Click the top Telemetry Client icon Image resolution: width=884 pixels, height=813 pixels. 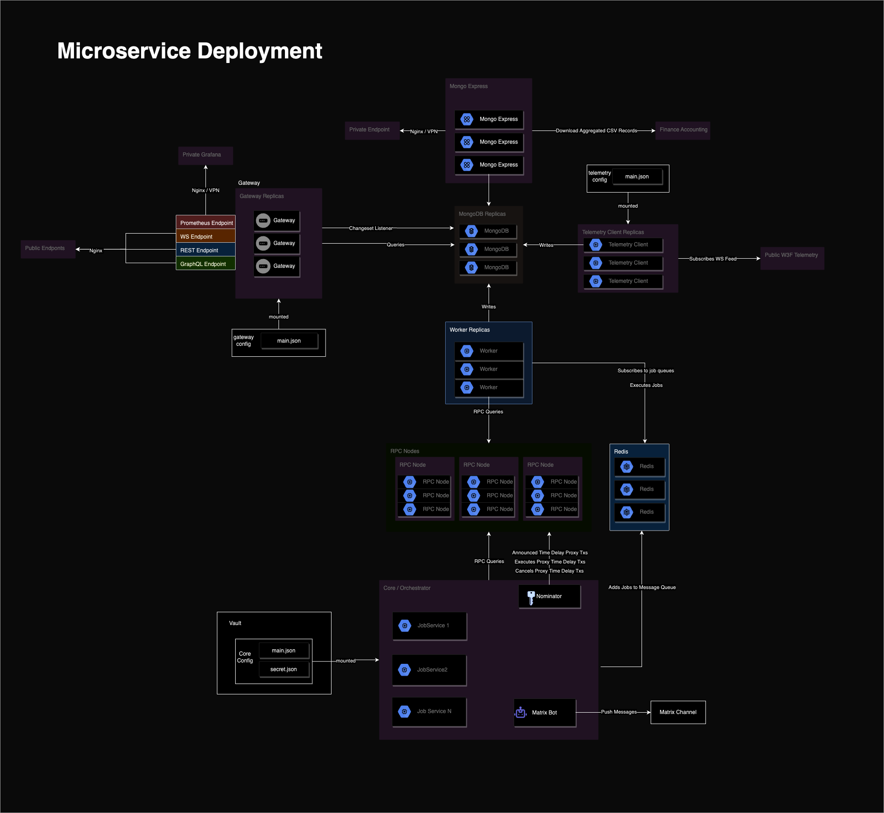point(595,245)
